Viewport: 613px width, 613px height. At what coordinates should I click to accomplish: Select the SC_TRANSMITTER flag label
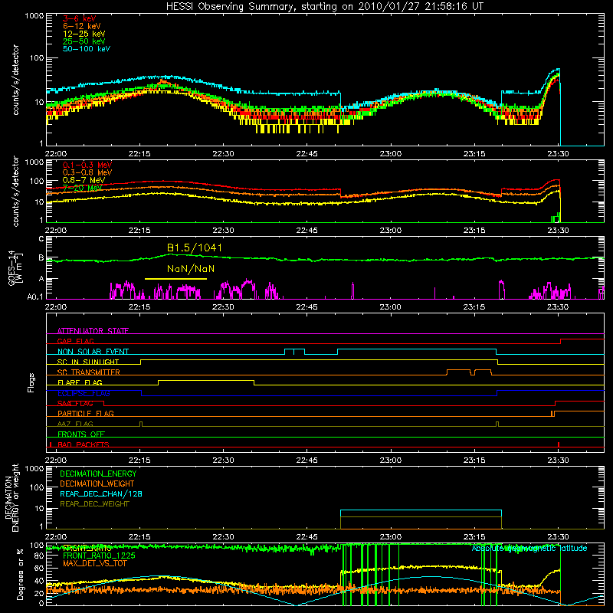pos(89,372)
